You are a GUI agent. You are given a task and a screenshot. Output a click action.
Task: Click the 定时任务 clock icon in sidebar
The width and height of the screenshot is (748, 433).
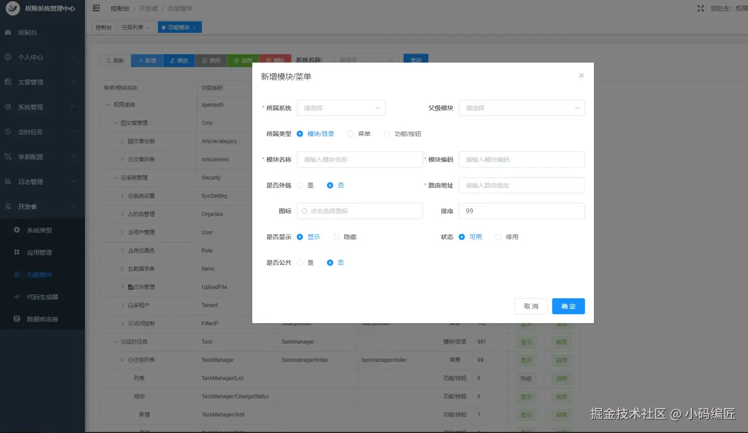pos(8,132)
